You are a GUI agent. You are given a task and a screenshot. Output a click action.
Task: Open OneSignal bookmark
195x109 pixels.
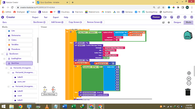coord(19,12)
